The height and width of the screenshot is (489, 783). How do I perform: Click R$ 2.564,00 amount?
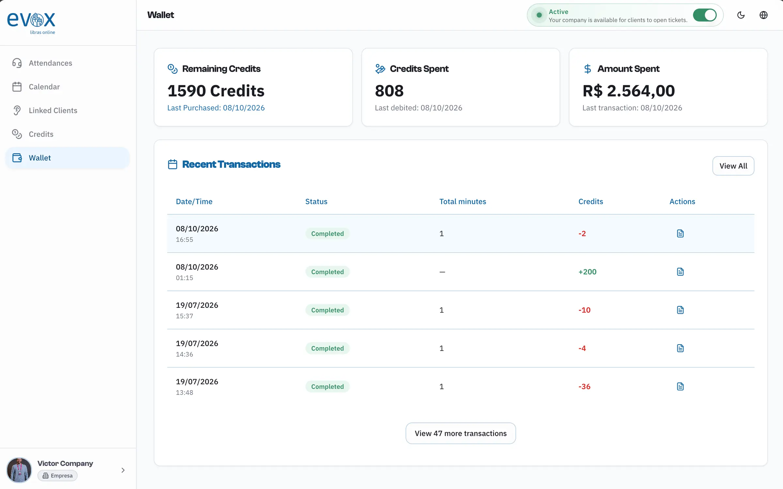(628, 91)
